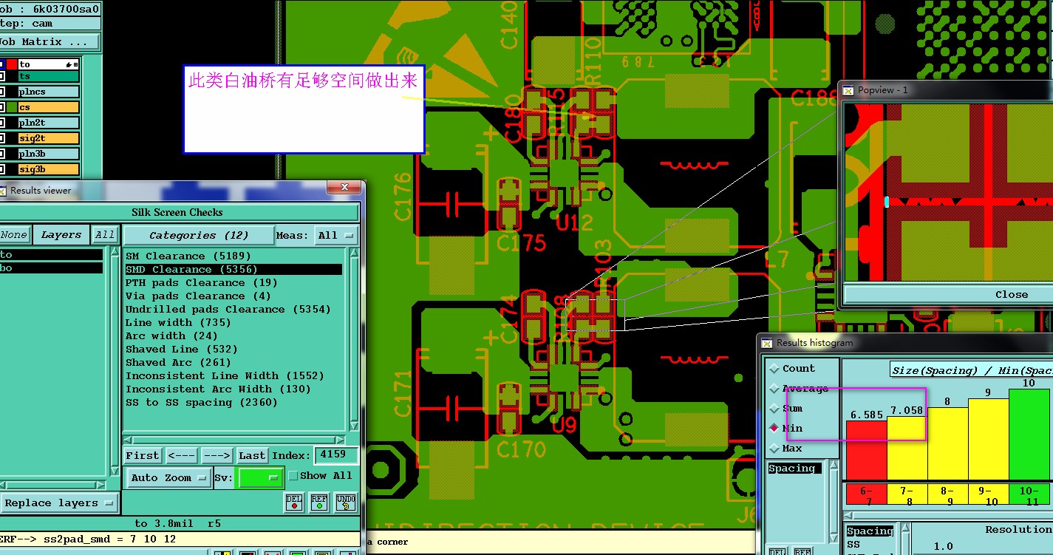Click the Popview - 1 window title icon
This screenshot has height=555, width=1053.
849,90
